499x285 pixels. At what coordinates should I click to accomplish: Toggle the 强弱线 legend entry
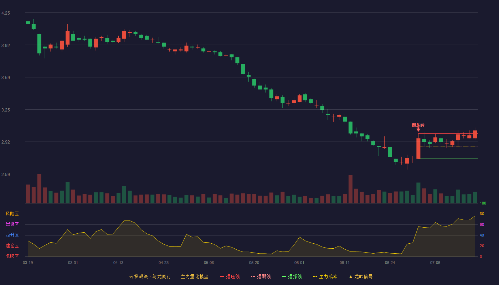pos(261,276)
